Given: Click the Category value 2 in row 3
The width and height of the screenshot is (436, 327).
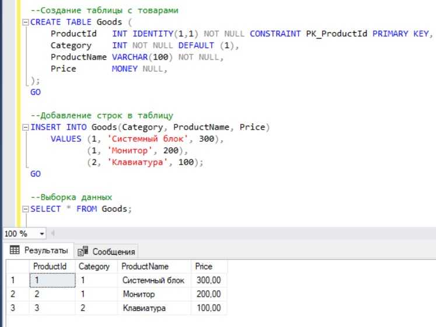Looking at the screenshot, I should point(83,308).
